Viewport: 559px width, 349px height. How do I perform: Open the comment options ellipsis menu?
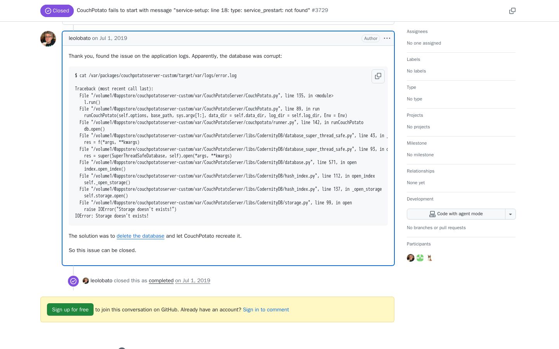387,38
